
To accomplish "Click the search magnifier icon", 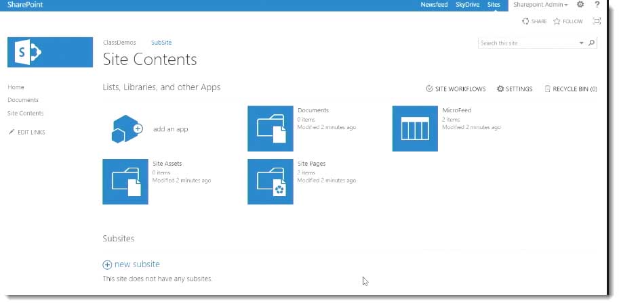I will tap(591, 43).
